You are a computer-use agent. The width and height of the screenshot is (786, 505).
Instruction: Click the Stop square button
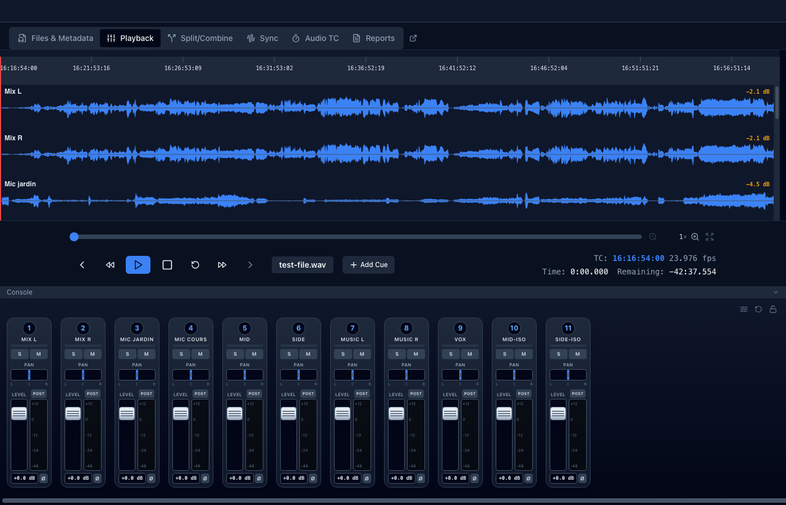pyautogui.click(x=167, y=265)
